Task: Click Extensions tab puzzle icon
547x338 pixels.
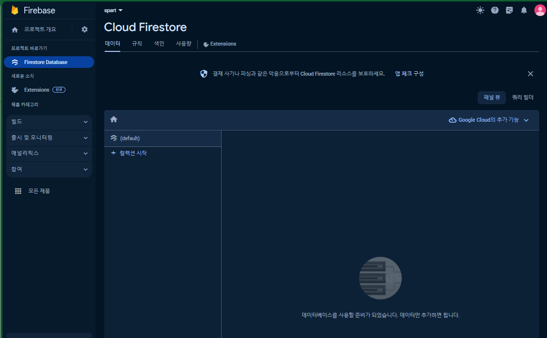Action: [x=206, y=44]
